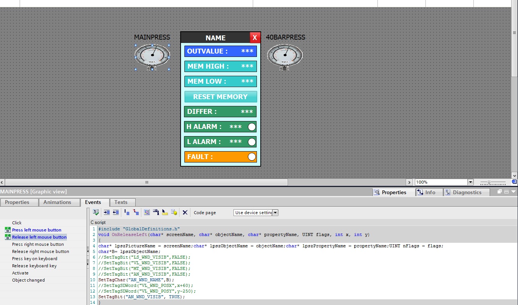The height and width of the screenshot is (305, 518).
Task: Click the H ALARM indicator circle
Action: pos(252,127)
